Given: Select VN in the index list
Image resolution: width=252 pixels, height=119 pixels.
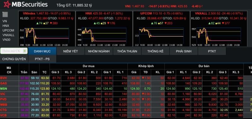Looking at the screenshot, I should (5, 21).
